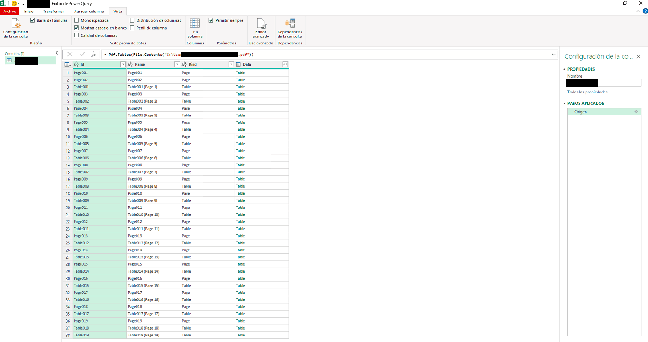Open Configuración de la consulta from the ribbon
The width and height of the screenshot is (648, 342).
tap(15, 28)
